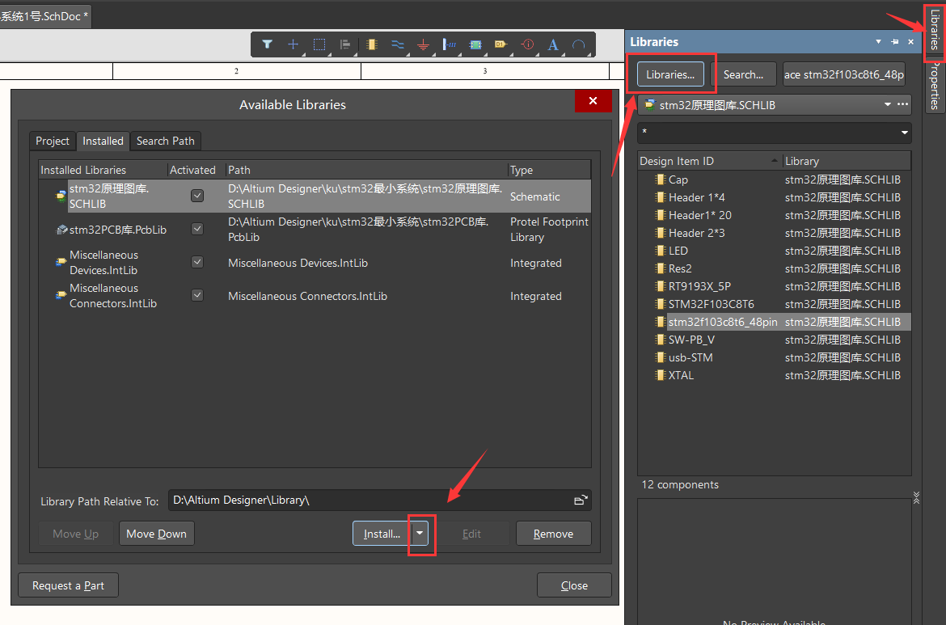The width and height of the screenshot is (946, 625).
Task: Select Header 1*4 component row
Action: point(774,197)
